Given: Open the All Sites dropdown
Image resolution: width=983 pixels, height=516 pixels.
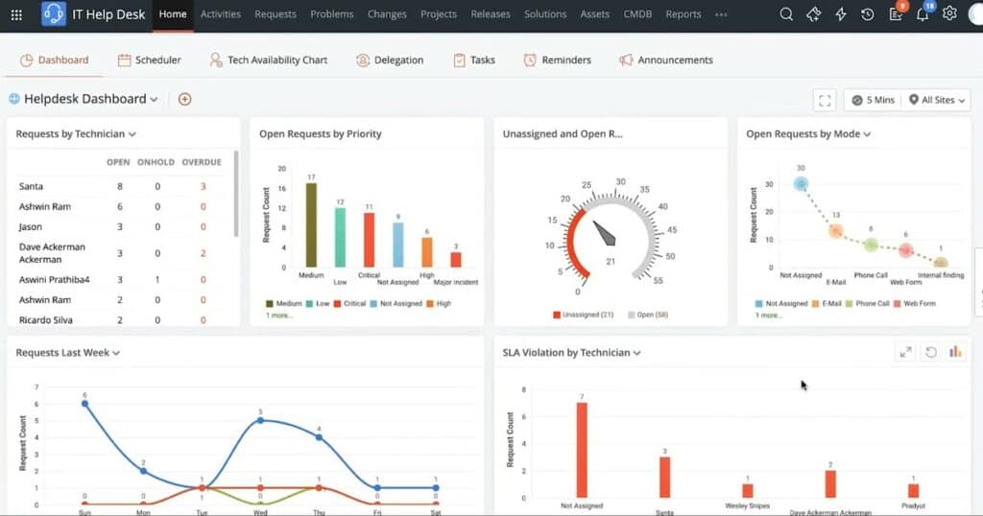Looking at the screenshot, I should coord(939,100).
